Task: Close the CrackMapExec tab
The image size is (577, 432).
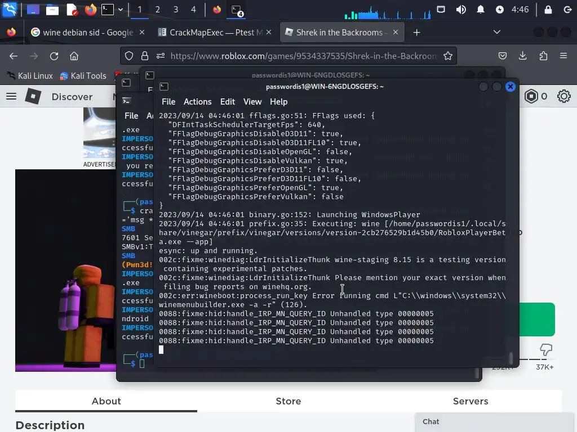Action: click(x=269, y=32)
